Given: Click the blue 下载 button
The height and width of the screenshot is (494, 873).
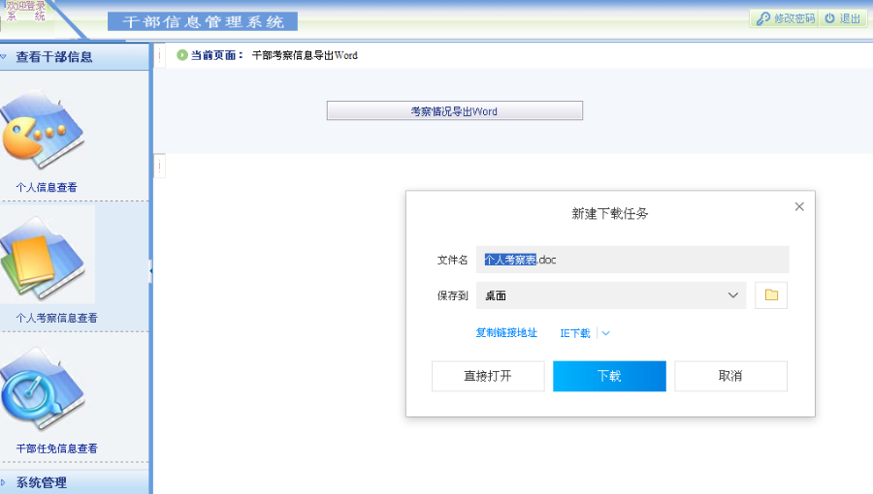Looking at the screenshot, I should pos(609,376).
